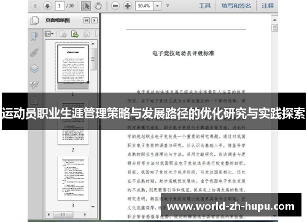This screenshot has width=307, height=222.
Task: Click document scroll up arrow
Action: tap(275, 20)
